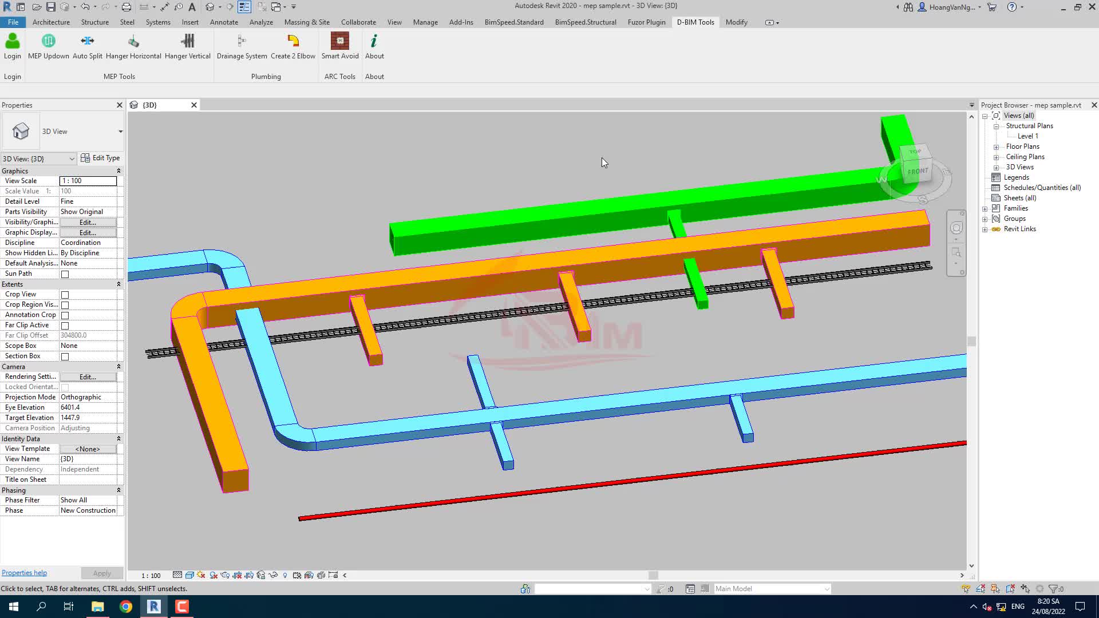Launch the Auto Split tool
This screenshot has width=1099, height=618.
tap(88, 46)
